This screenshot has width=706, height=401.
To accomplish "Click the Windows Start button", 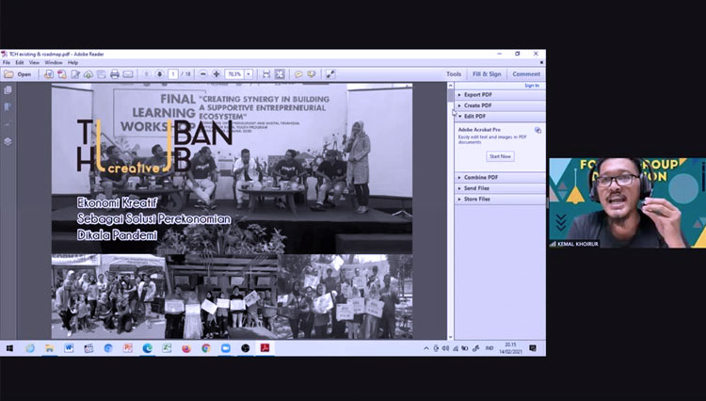I will click(9, 348).
